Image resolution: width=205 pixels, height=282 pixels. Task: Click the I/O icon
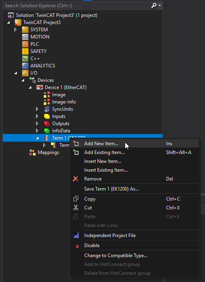(x=25, y=73)
